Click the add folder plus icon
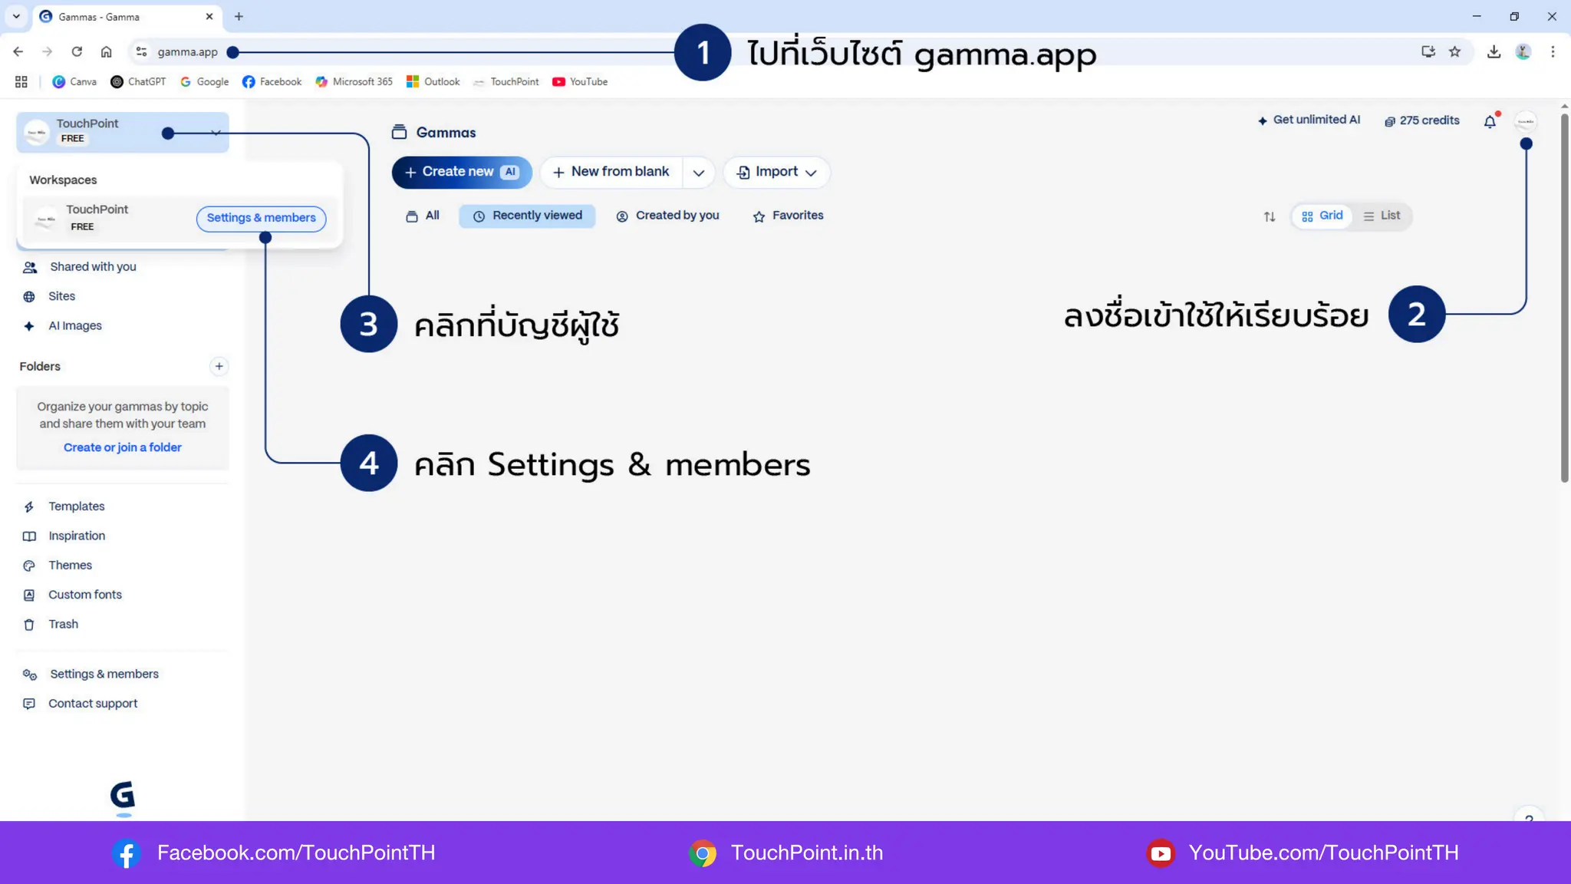1571x884 pixels. pos(219,367)
